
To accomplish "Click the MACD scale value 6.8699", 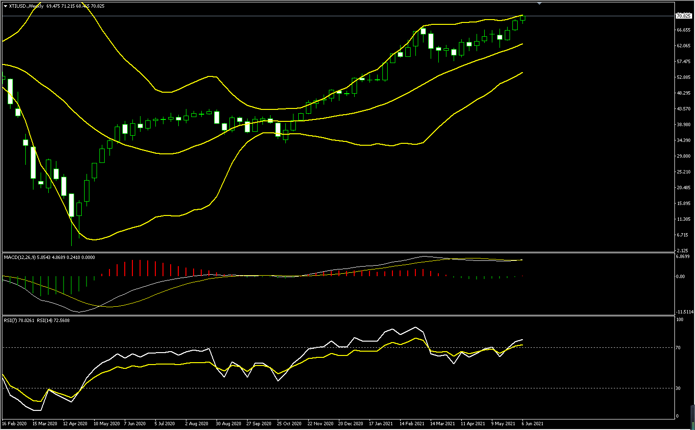I will [683, 257].
